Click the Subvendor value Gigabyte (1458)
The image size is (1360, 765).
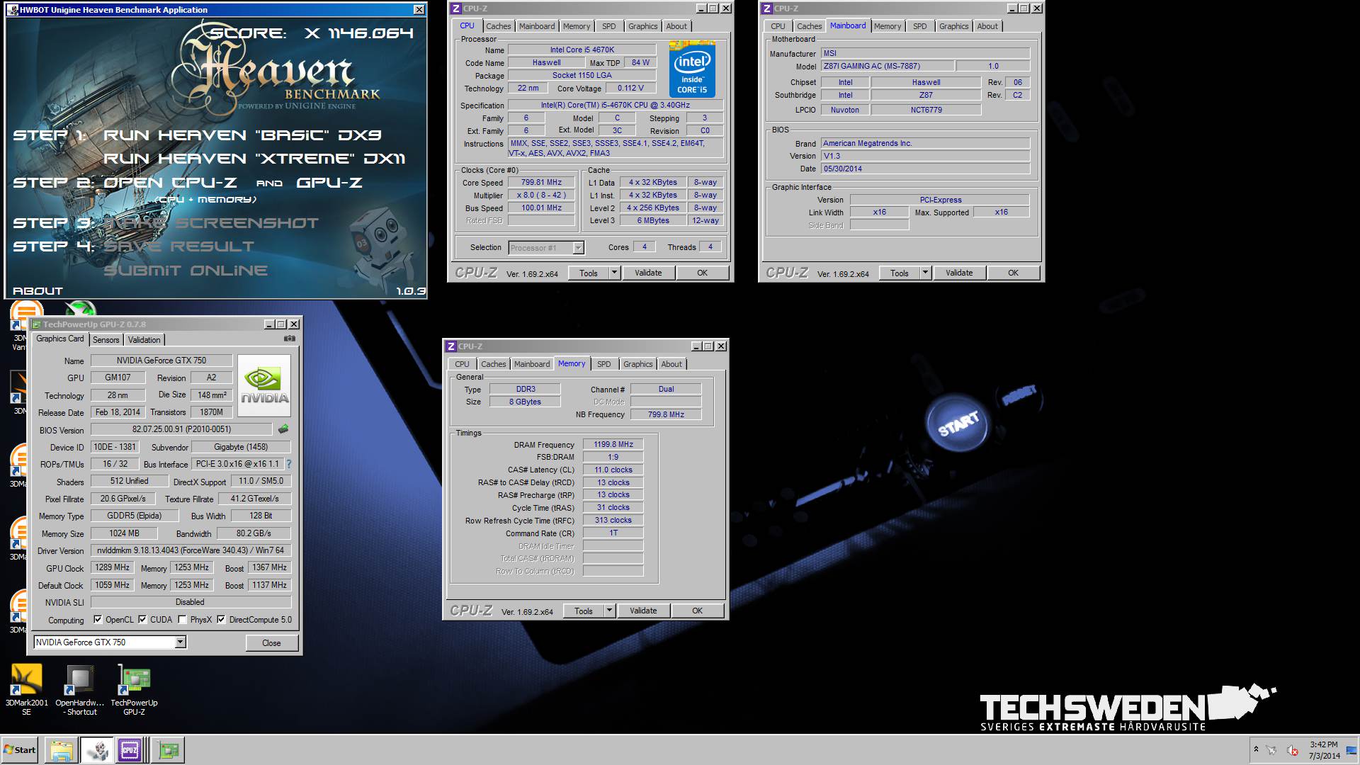pyautogui.click(x=241, y=447)
